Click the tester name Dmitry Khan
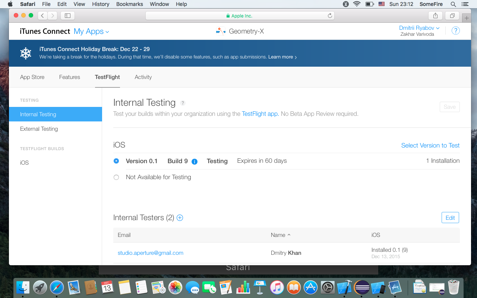The image size is (477, 298). coord(286,253)
